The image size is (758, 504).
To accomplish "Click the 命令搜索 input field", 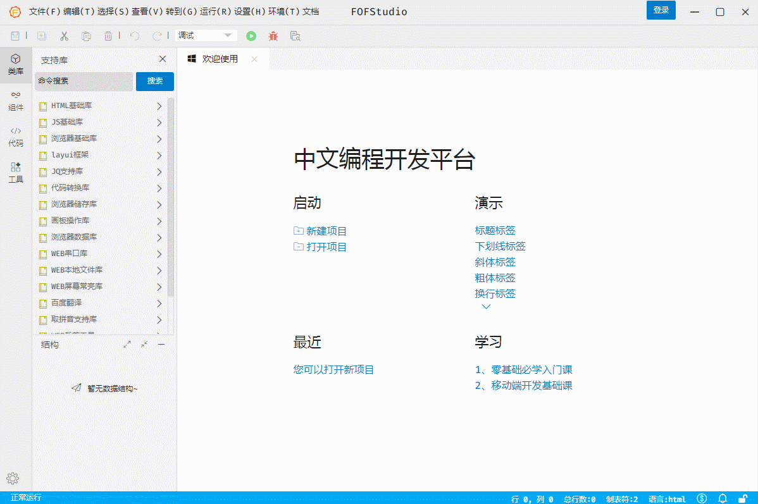I will pyautogui.click(x=84, y=82).
